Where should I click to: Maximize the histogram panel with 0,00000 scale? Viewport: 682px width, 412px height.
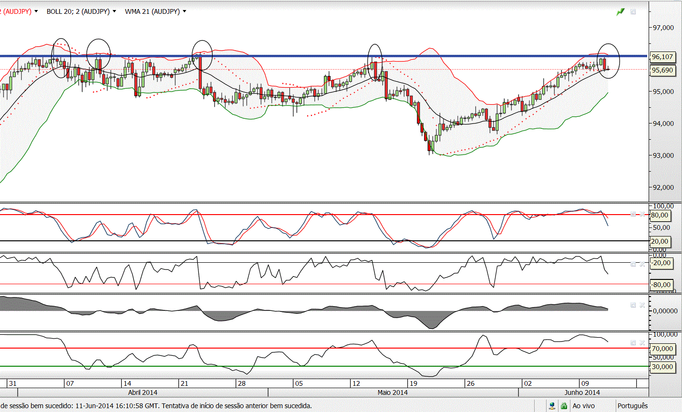click(x=633, y=305)
